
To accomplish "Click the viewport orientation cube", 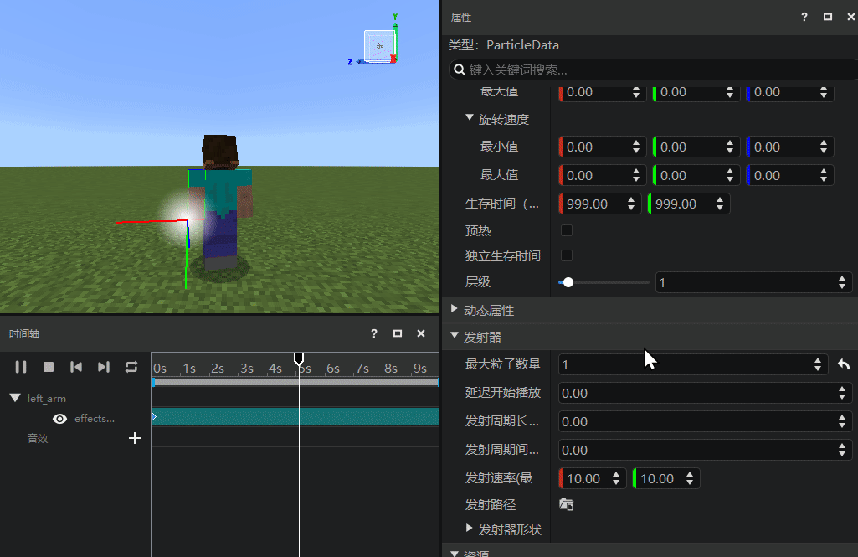I will pyautogui.click(x=378, y=46).
